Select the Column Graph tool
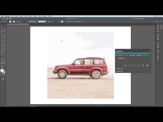 [4, 49]
